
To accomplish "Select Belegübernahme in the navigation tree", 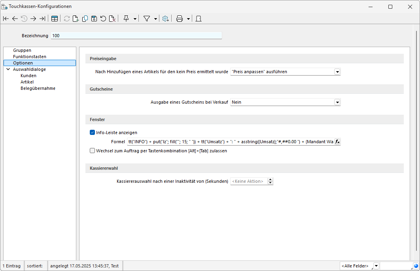I will point(38,88).
